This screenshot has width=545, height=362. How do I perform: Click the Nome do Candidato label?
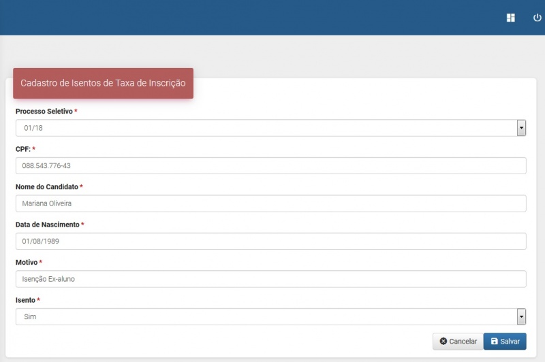46,186
